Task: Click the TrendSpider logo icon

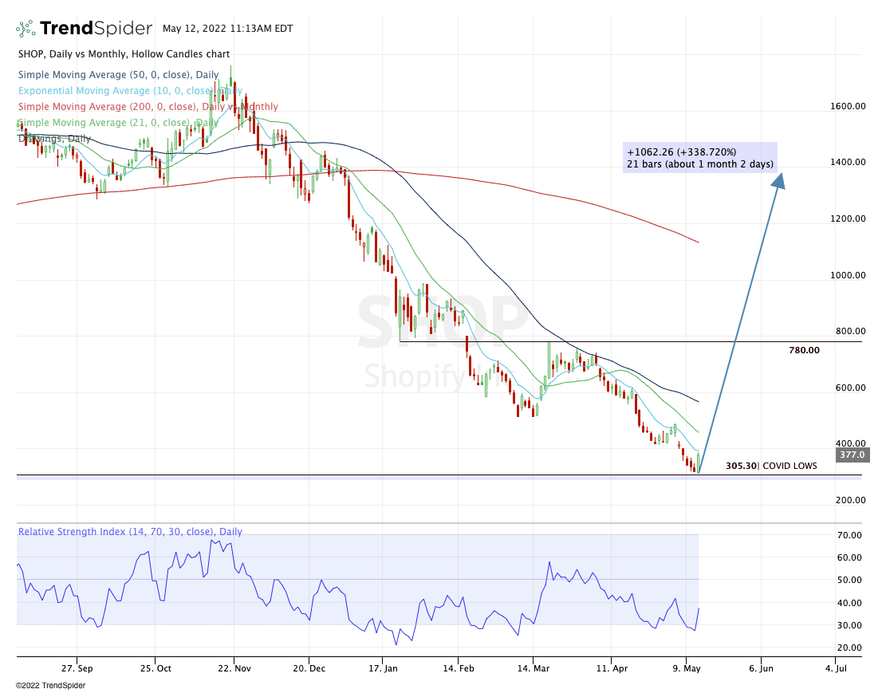Action: click(x=26, y=28)
